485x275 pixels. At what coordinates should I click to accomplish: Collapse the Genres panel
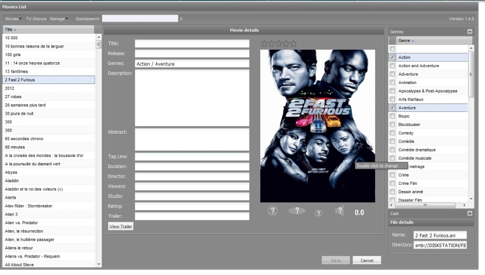coord(470,32)
